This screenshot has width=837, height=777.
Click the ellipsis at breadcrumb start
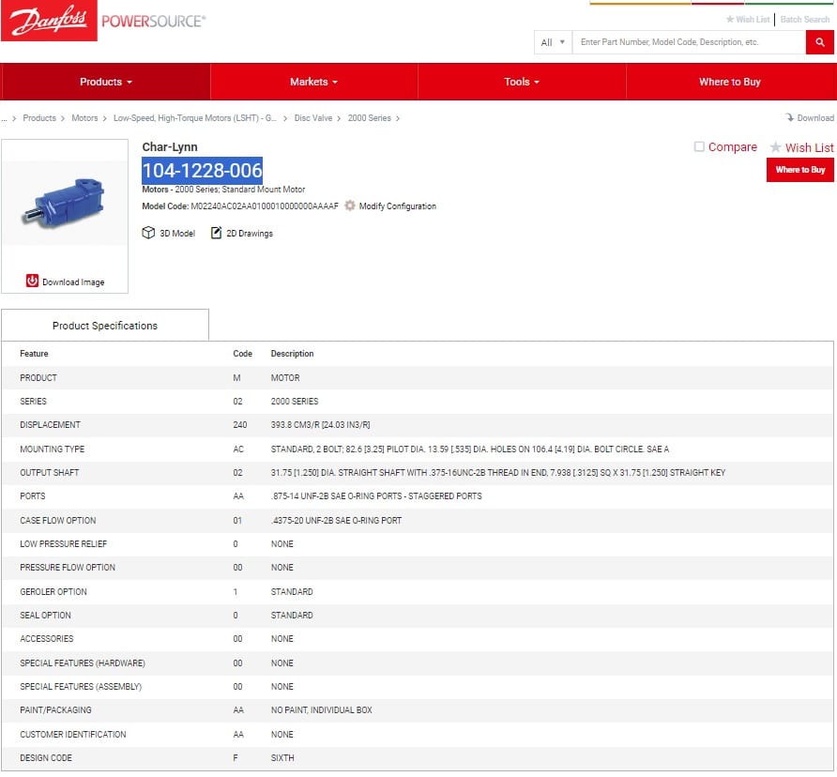5,118
